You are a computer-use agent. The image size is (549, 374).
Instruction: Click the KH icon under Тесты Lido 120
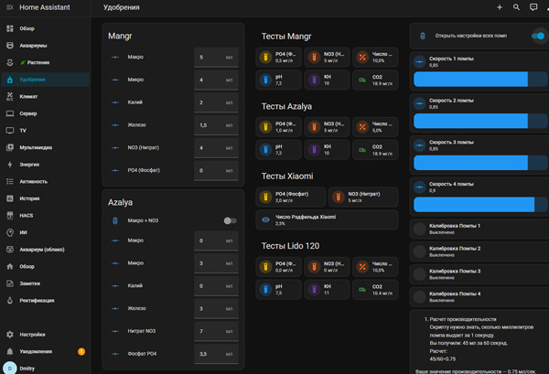314,289
